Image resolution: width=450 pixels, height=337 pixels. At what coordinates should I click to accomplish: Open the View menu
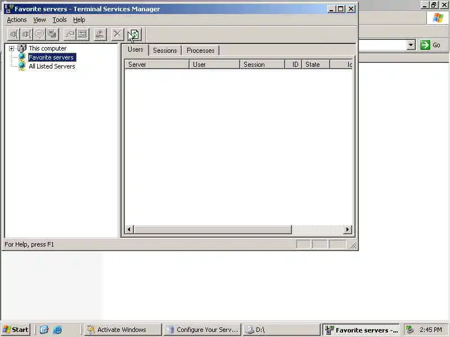coord(39,20)
